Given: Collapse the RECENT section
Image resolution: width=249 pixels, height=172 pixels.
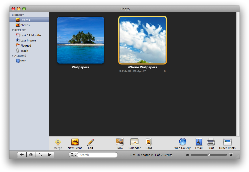Looking at the screenshot, I should coord(12,30).
